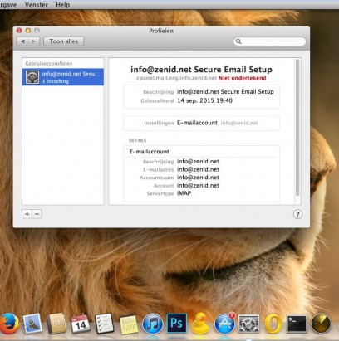The height and width of the screenshot is (341, 339).
Task: Remove selected profile with minus button
Action: pyautogui.click(x=37, y=214)
